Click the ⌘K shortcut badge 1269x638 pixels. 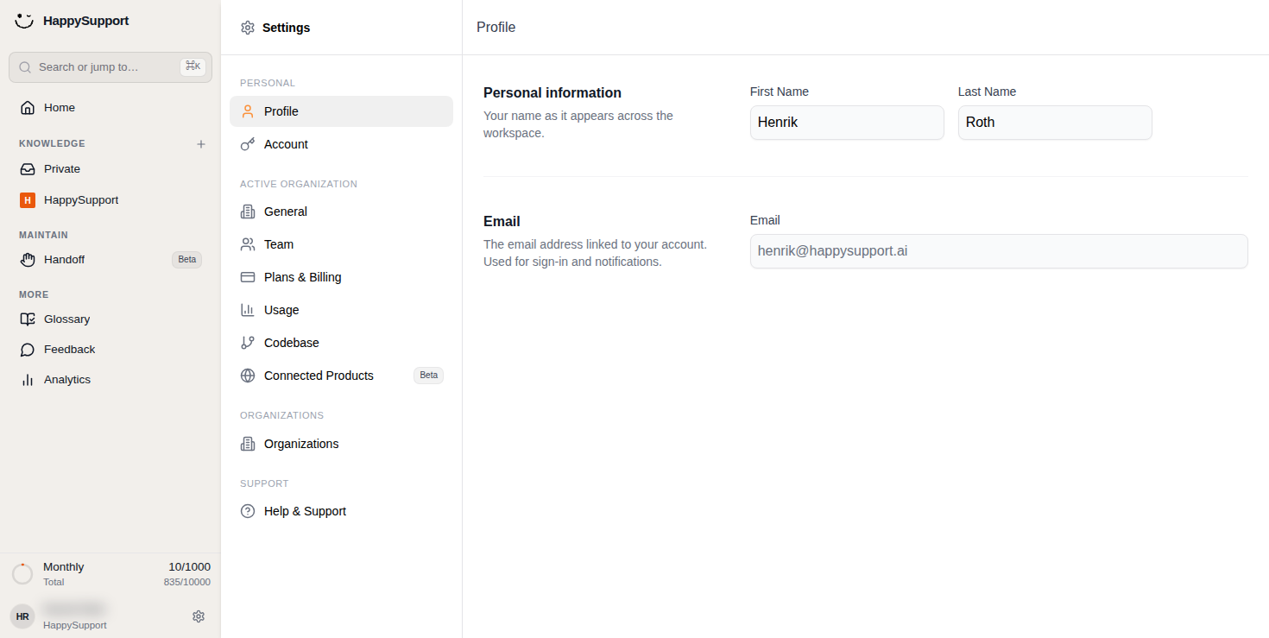pyautogui.click(x=193, y=66)
